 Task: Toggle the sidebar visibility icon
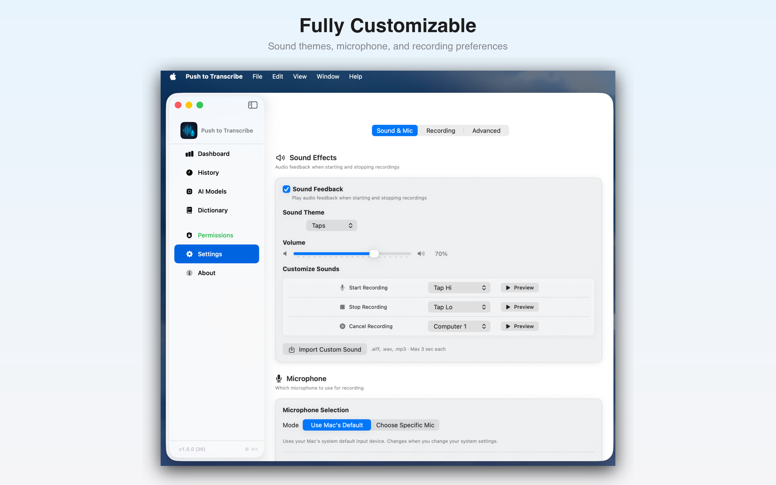[253, 105]
